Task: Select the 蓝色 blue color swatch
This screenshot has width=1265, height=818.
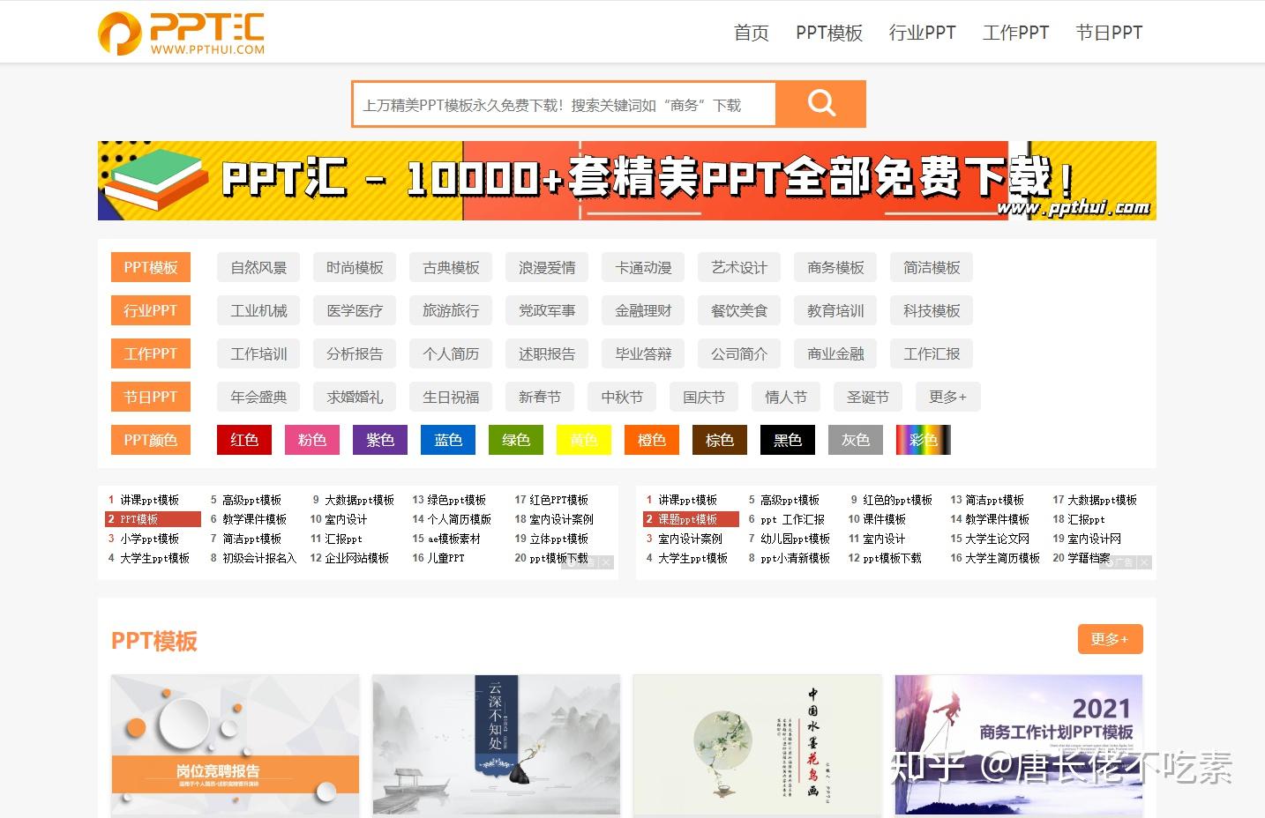Action: click(447, 440)
